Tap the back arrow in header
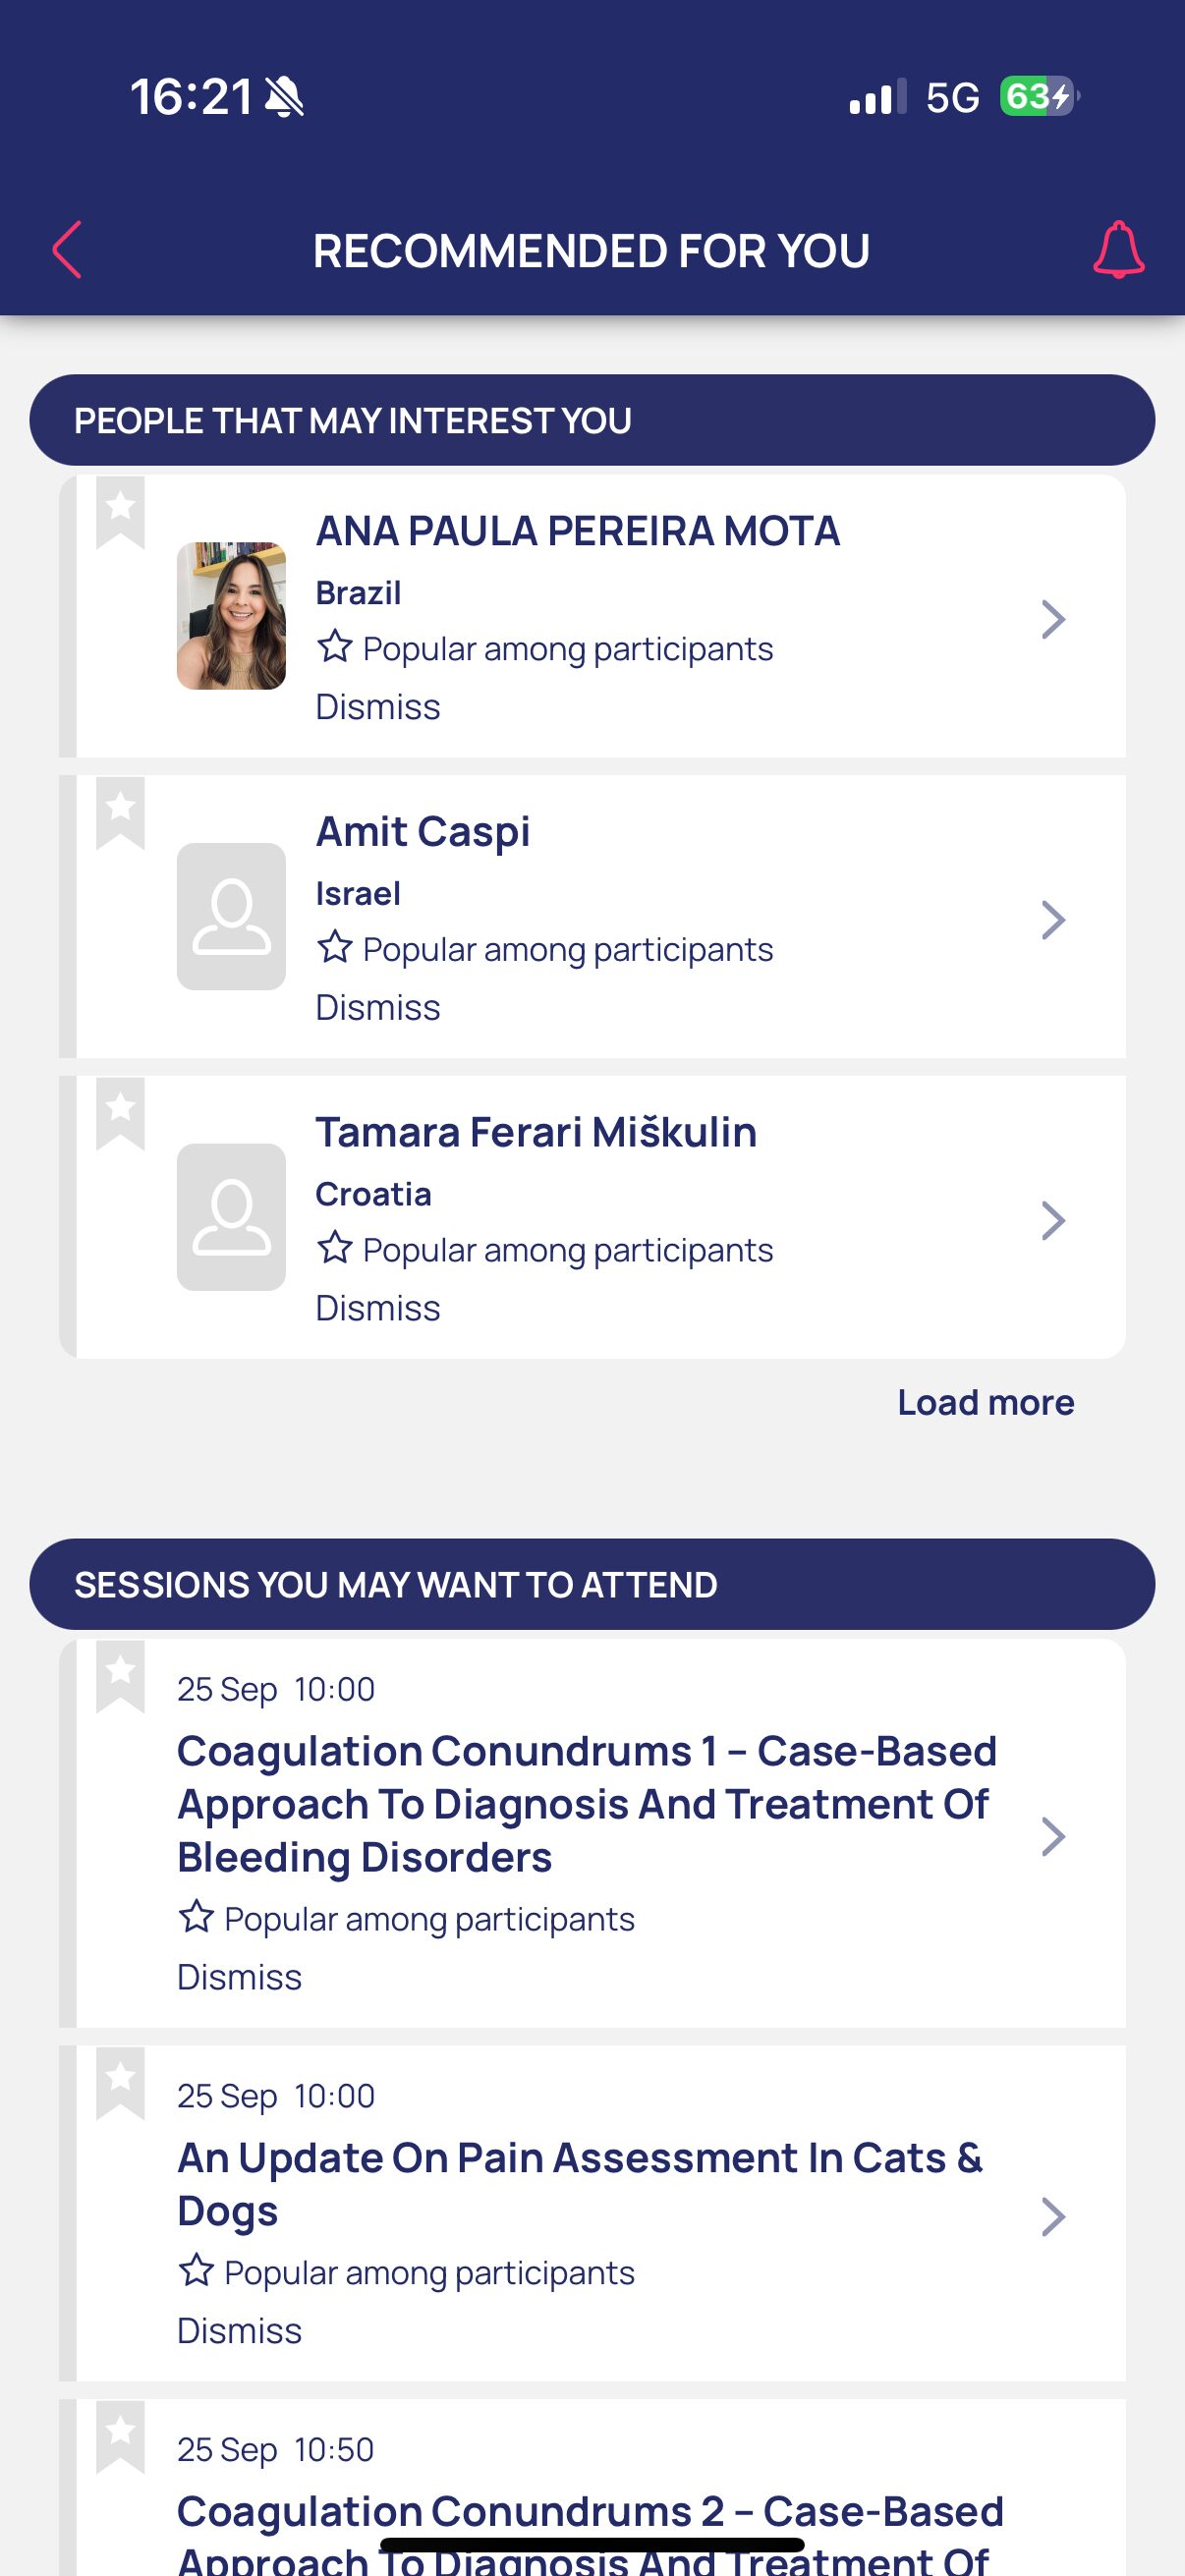The width and height of the screenshot is (1185, 2576). click(67, 250)
